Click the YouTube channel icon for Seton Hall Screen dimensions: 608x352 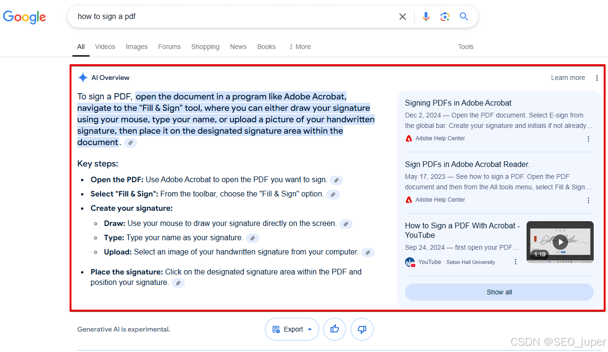click(410, 262)
